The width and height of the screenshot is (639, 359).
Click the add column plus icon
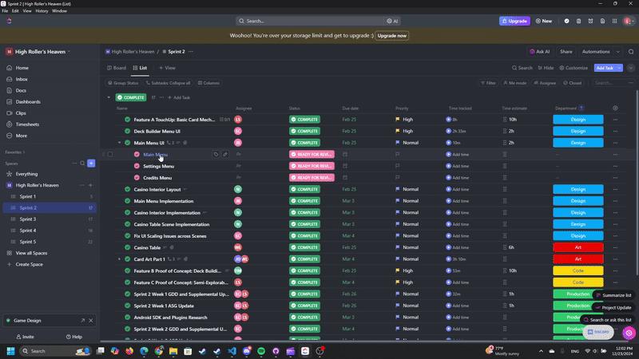point(615,108)
